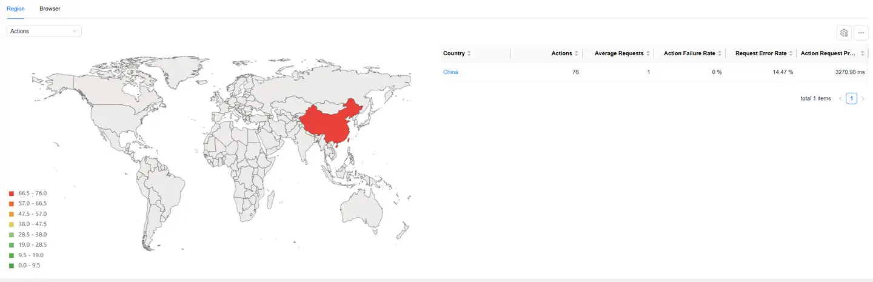Sort by Actions column sort icon
The image size is (873, 282).
[576, 53]
